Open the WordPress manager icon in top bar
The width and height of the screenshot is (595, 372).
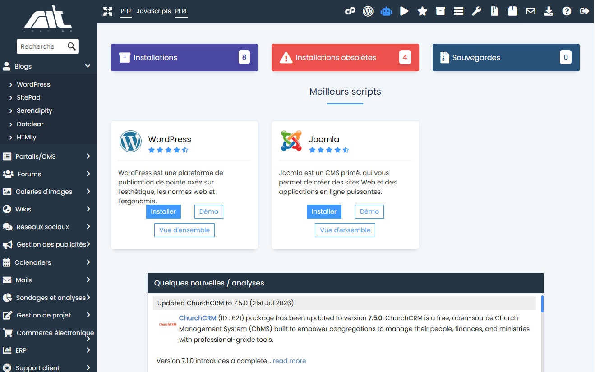(368, 11)
